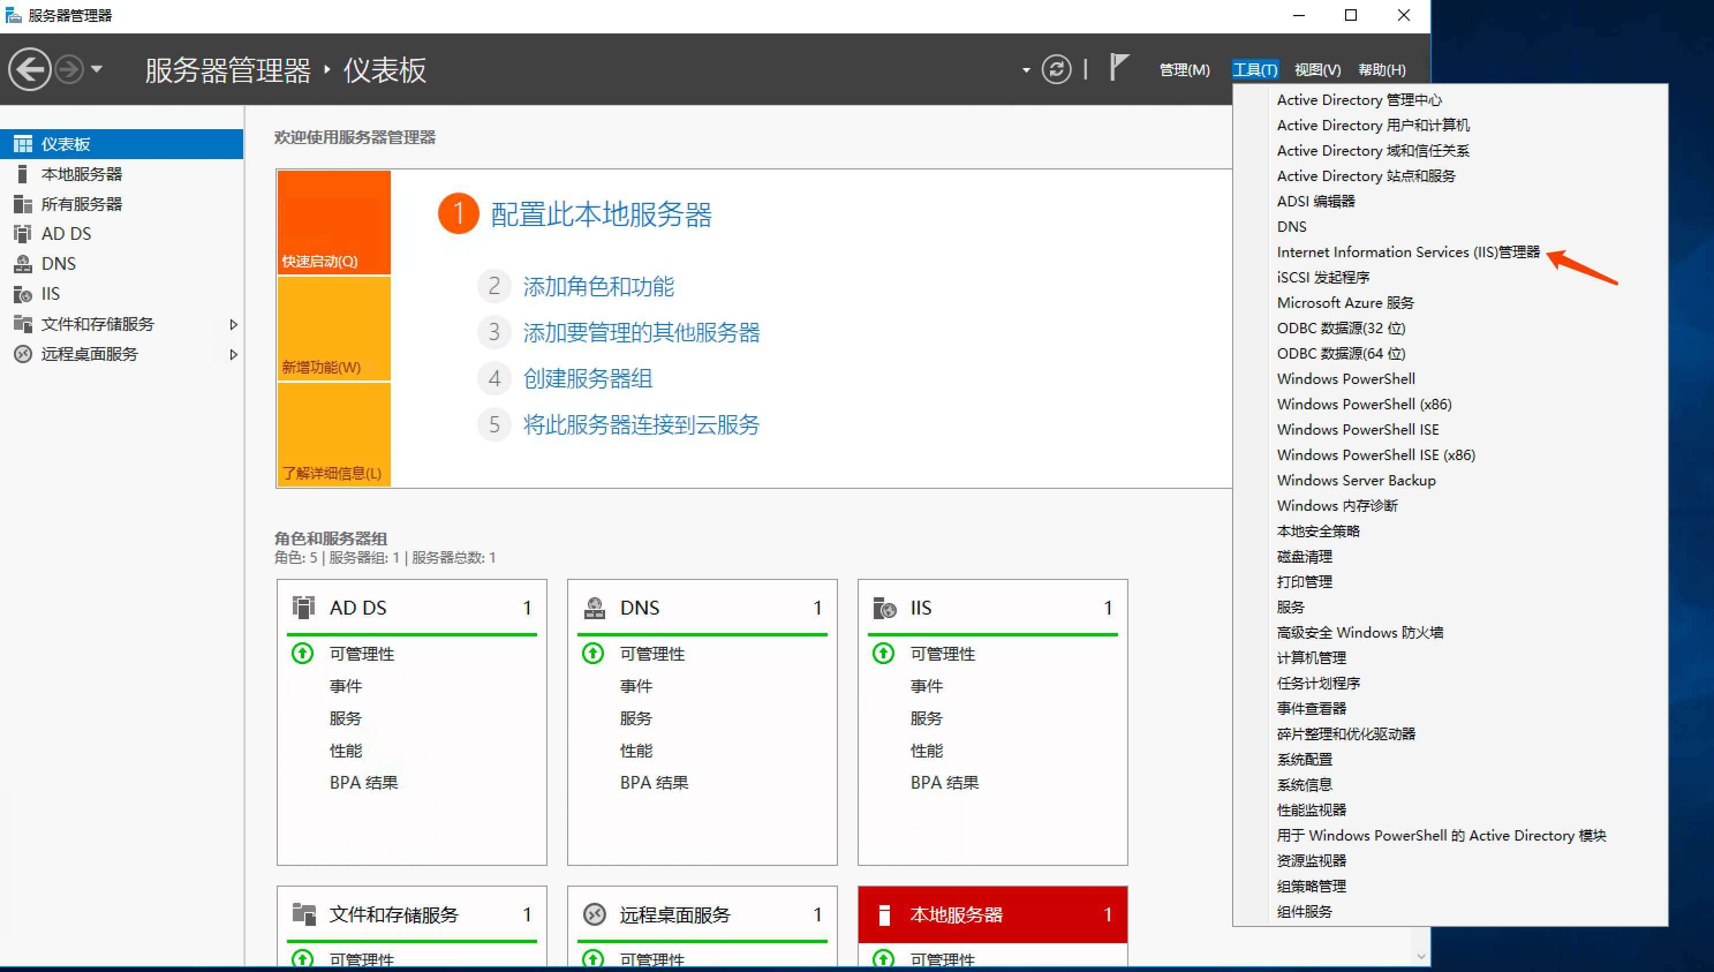Screen dimensions: 1714x972
Task: Click 远程桌面服务 tile header icon
Action: pyautogui.click(x=594, y=914)
